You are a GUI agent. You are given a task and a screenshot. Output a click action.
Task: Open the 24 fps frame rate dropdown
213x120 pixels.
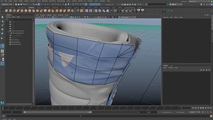tap(195, 112)
